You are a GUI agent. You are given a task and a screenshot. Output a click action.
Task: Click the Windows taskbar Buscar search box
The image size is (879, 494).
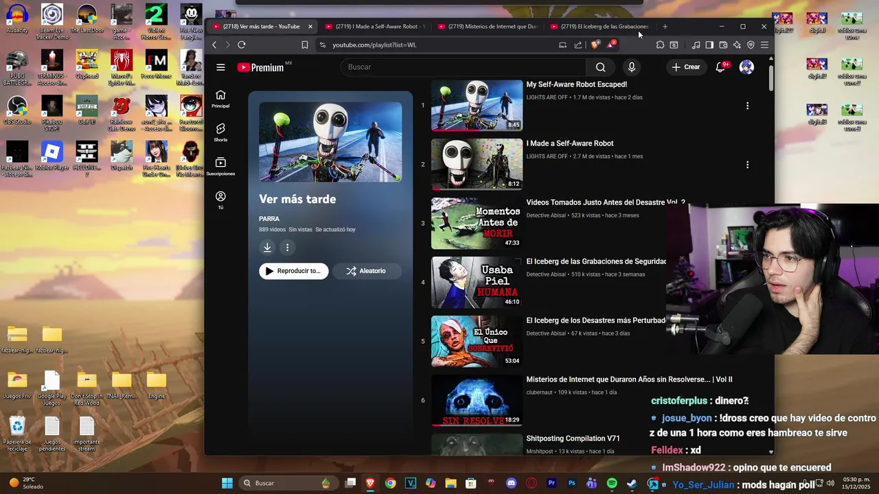[287, 483]
